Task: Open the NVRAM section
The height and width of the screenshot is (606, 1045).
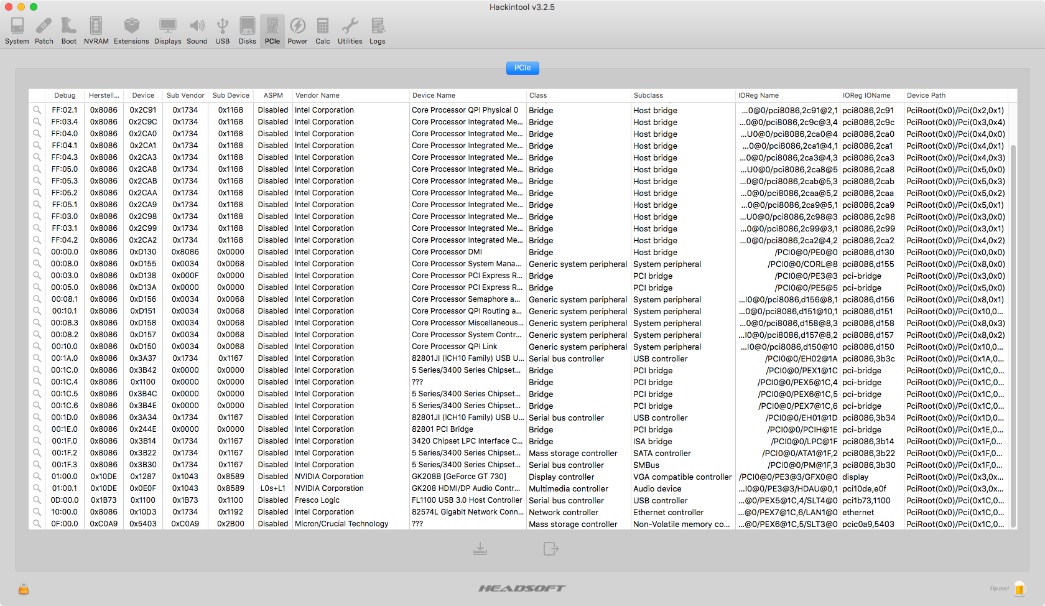Action: click(x=96, y=30)
